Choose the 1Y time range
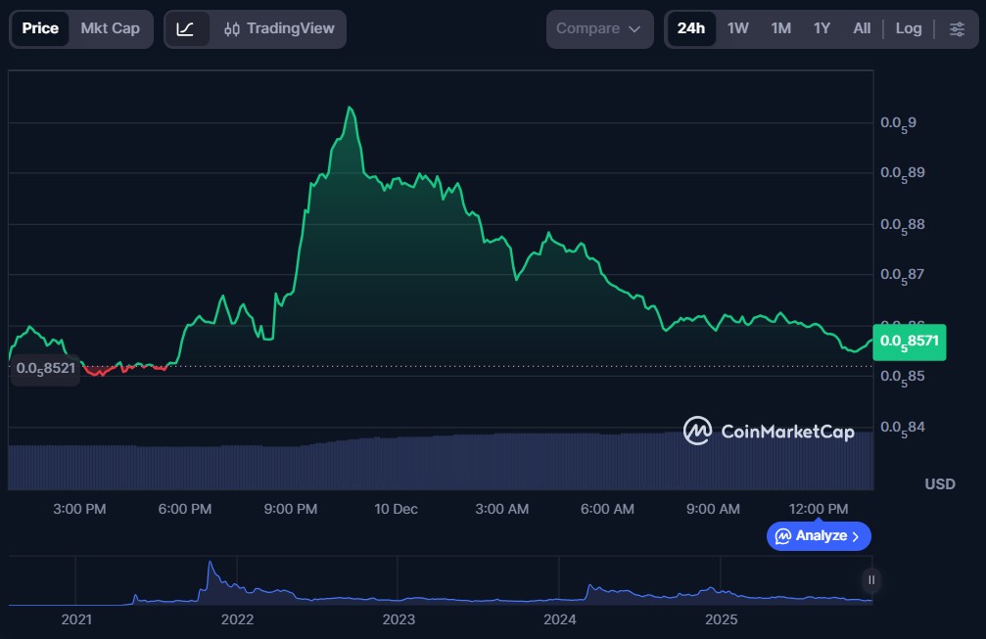The width and height of the screenshot is (986, 639). coord(822,29)
